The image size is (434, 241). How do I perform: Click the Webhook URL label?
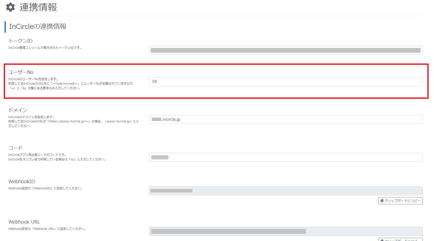click(x=24, y=222)
